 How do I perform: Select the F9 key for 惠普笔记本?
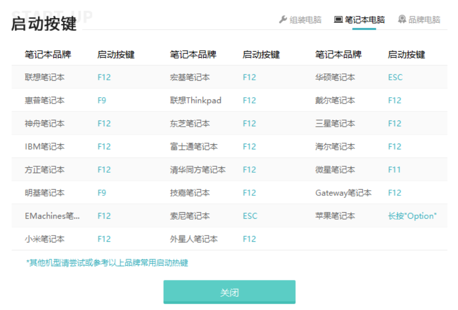tap(101, 100)
